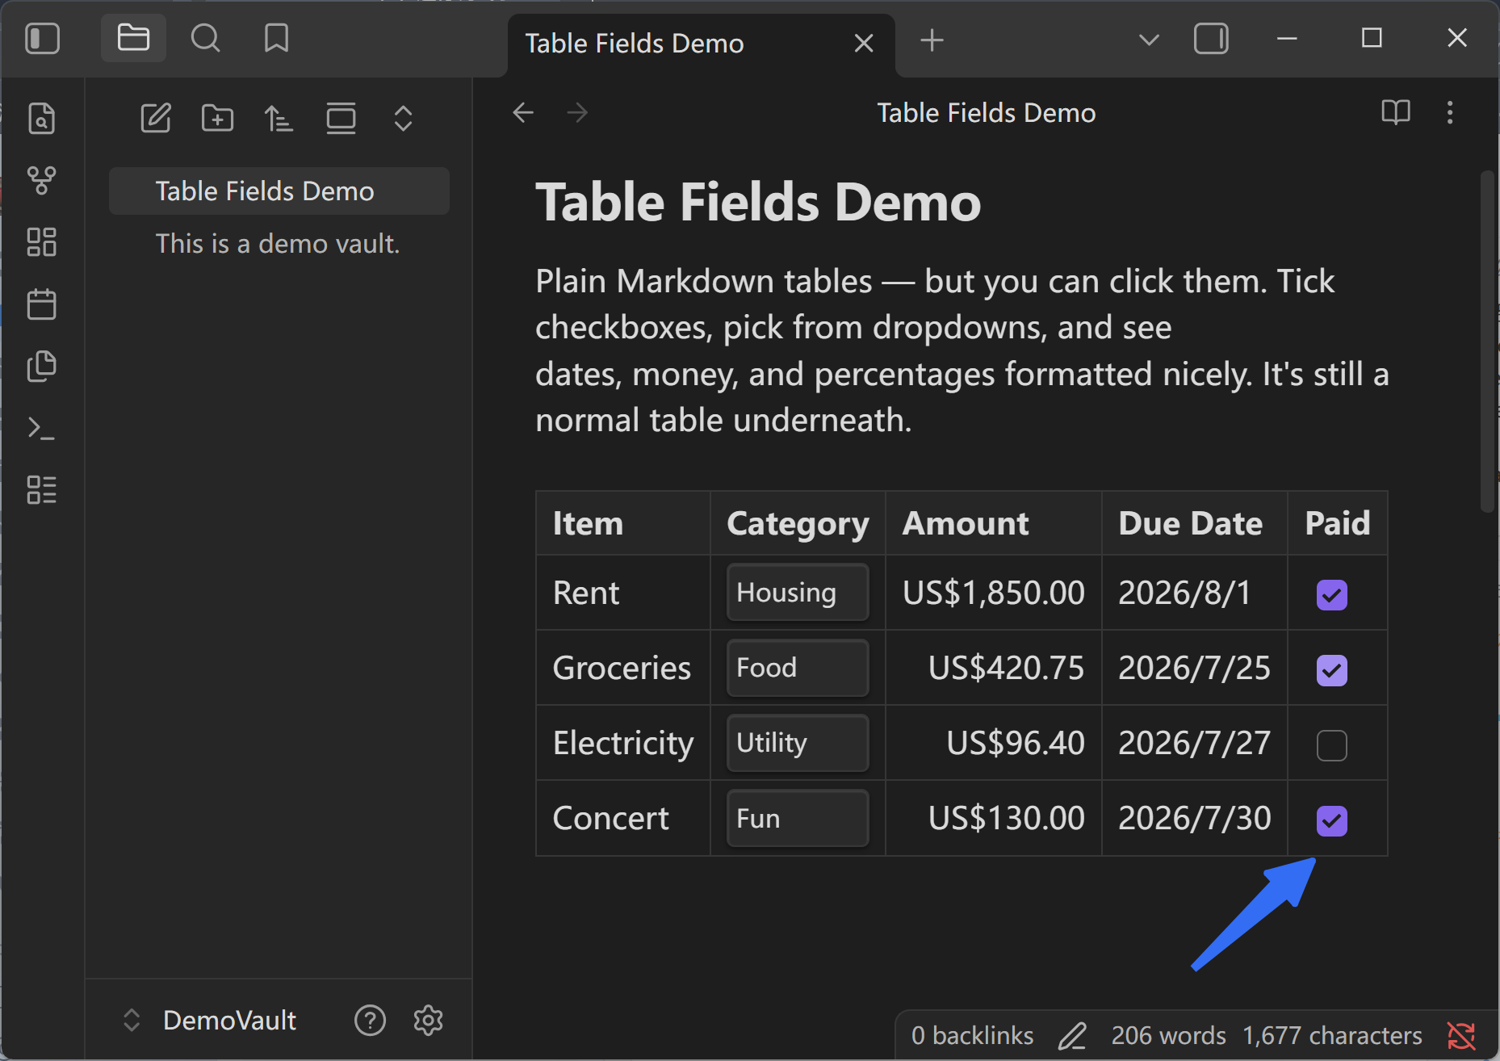Open the Housing category dropdown
1500x1061 pixels.
coord(798,593)
